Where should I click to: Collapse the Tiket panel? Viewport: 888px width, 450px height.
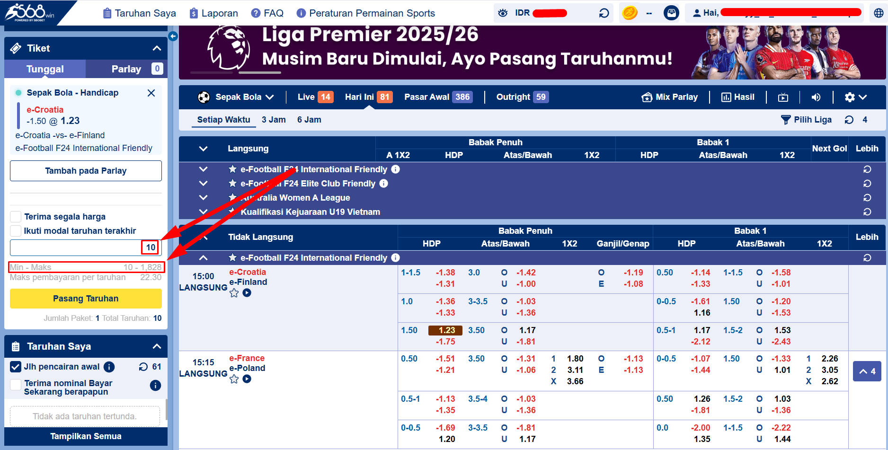tap(157, 48)
